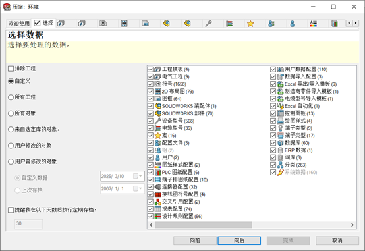The width and height of the screenshot is (365, 251).
Task: Click the 配置文件 (5) list entry
Action: point(175,143)
